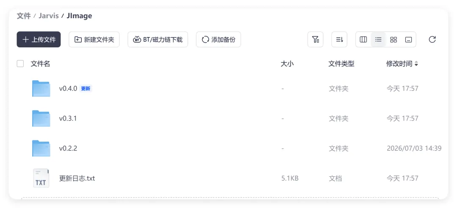Click the 添加备份 button
The width and height of the screenshot is (457, 208).
(219, 39)
